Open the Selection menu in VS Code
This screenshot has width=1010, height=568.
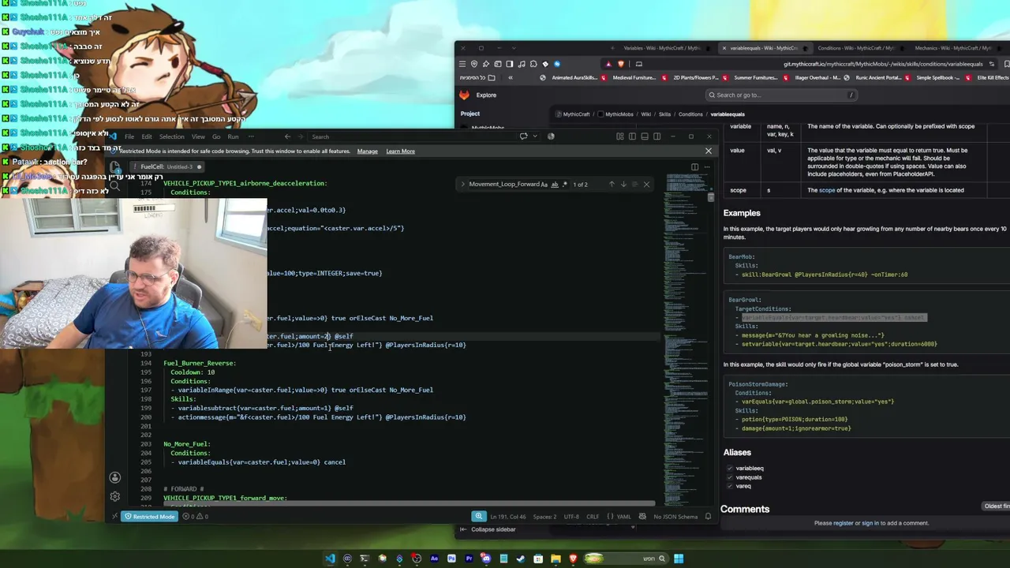171,136
